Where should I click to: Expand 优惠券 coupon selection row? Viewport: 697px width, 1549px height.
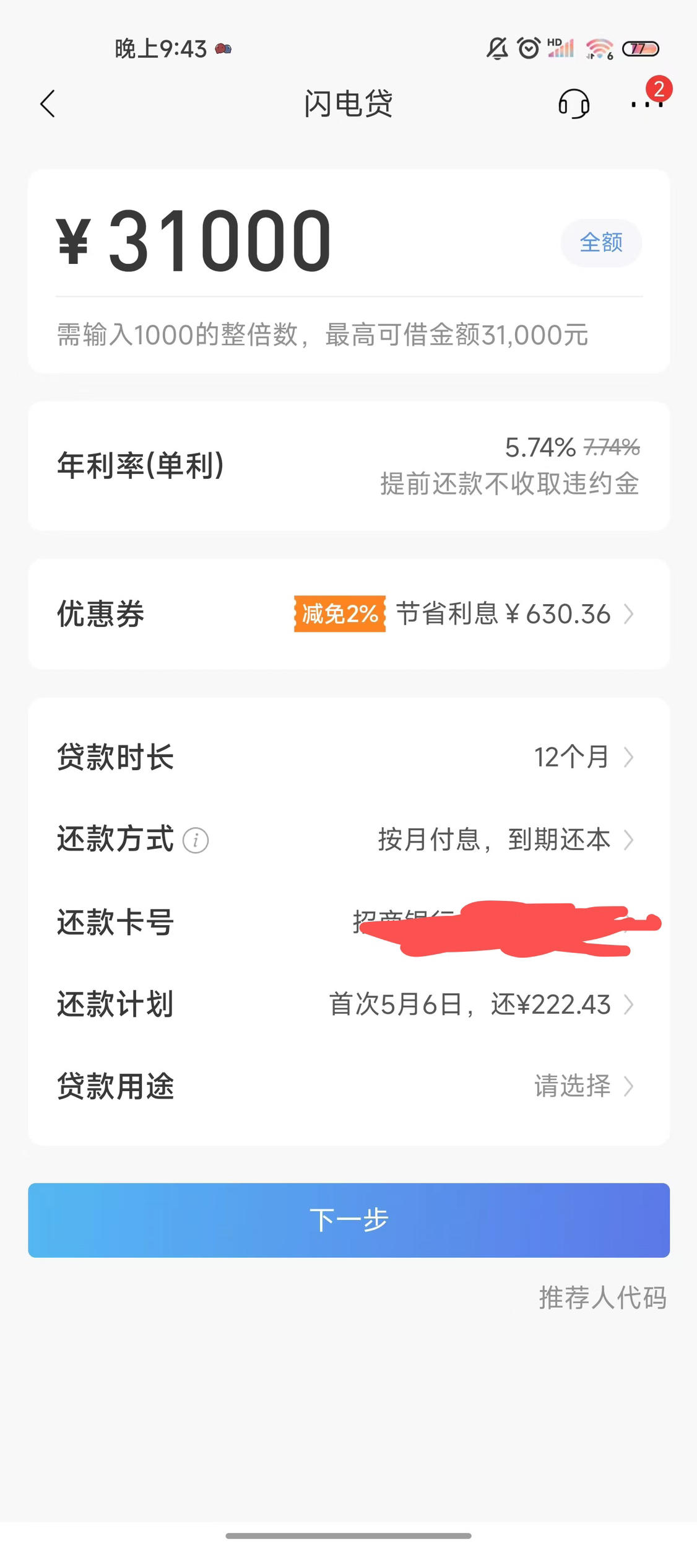point(348,614)
